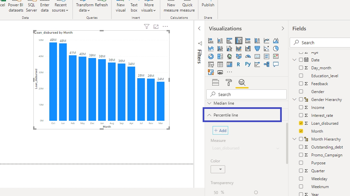Insert the R script visual
The height and width of the screenshot is (196, 350).
coord(238,64)
